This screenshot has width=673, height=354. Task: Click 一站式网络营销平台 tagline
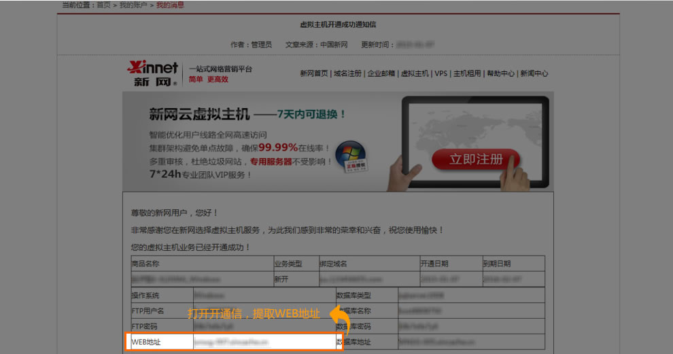(221, 69)
